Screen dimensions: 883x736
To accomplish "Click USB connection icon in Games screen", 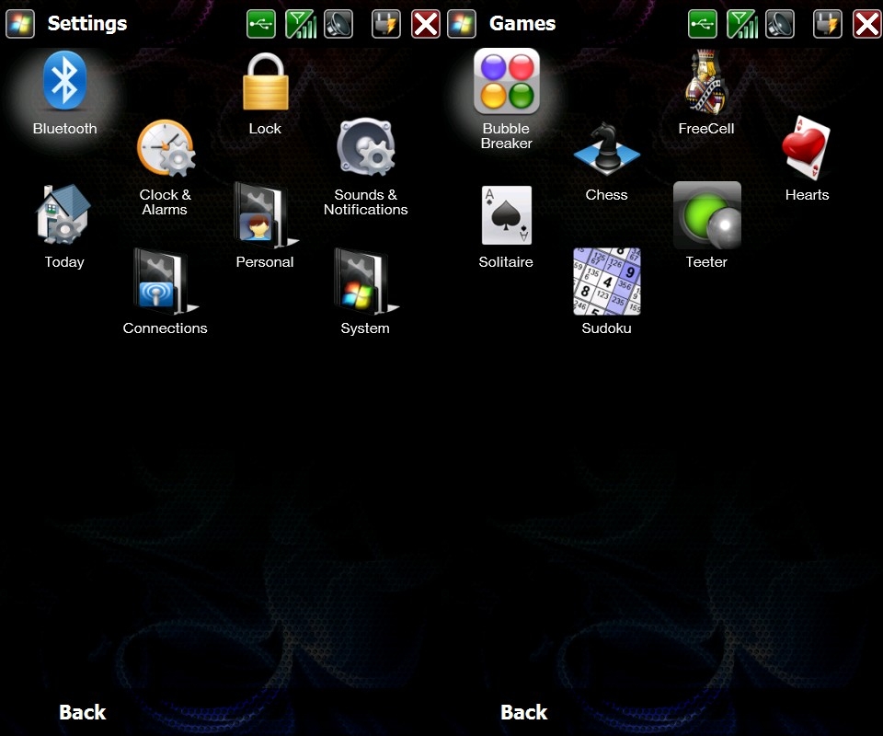I will 703,24.
